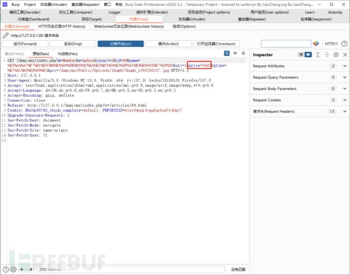Viewport: 350px width, 275px height.
Task: Open the Burp menu
Action: point(15,5)
